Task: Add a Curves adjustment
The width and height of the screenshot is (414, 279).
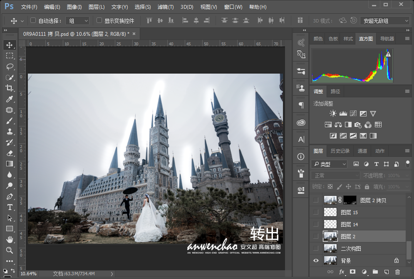Action: click(x=353, y=114)
